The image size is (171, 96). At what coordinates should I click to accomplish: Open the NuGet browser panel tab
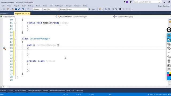pos(20,90)
